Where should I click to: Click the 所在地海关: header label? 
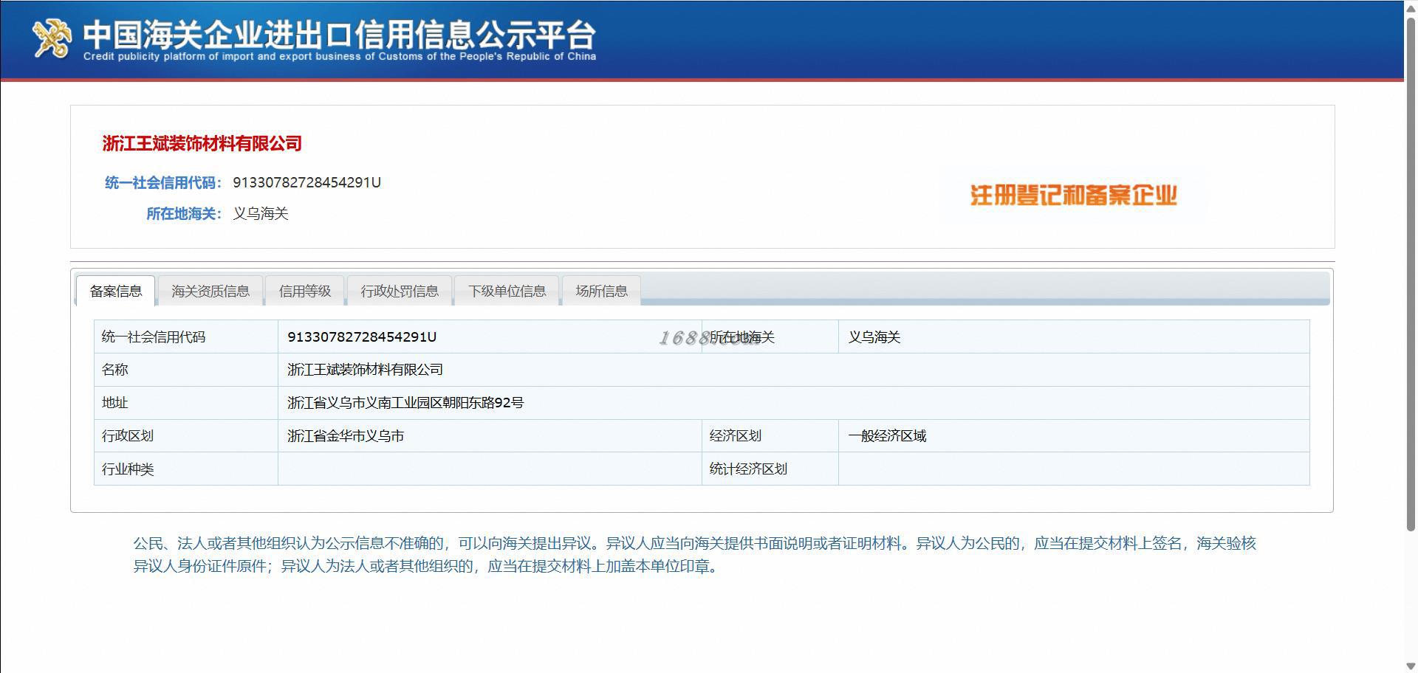pyautogui.click(x=184, y=213)
